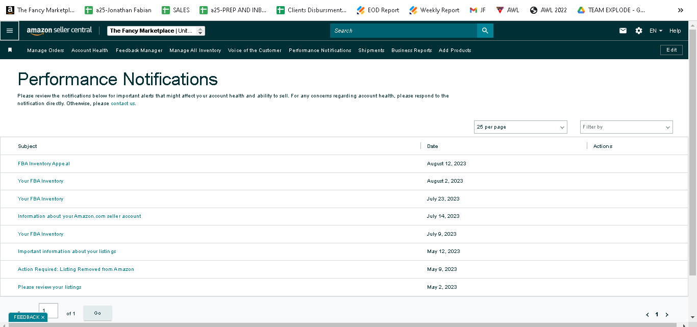This screenshot has height=327, width=697.
Task: Close the FEEDBACK tab with its X
Action: [x=43, y=317]
